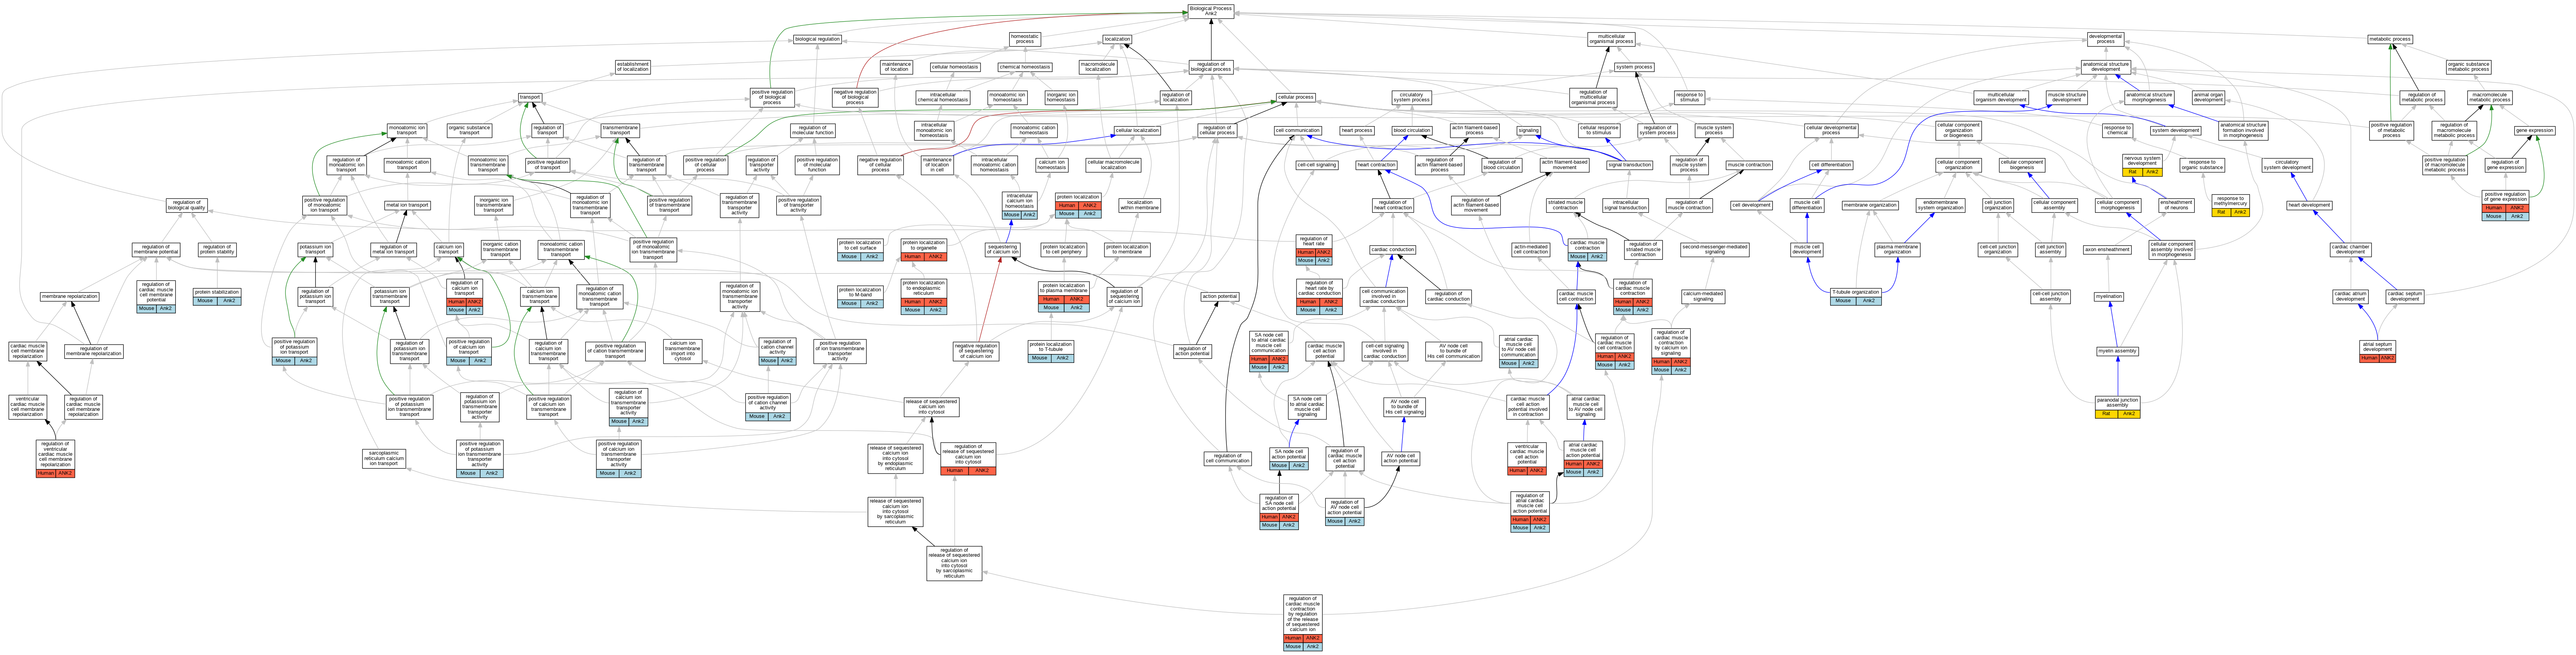Click 'regulation of protein stability' node
2576x655 pixels.
click(x=216, y=249)
